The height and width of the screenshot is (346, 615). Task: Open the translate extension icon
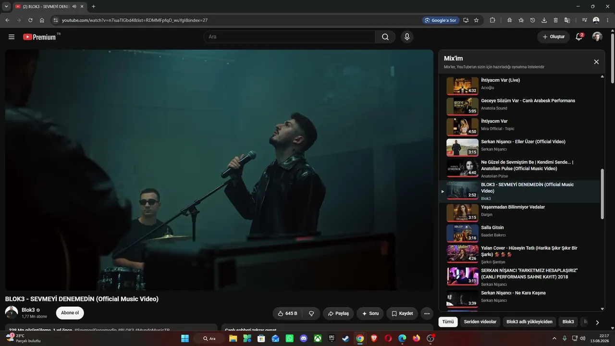pyautogui.click(x=567, y=20)
